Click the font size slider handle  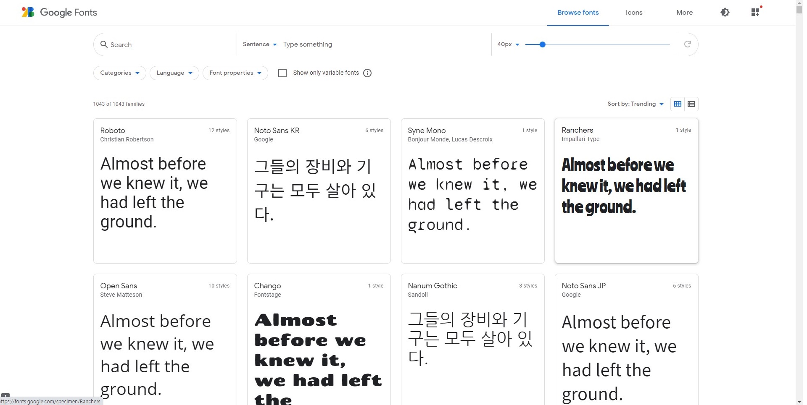[543, 44]
